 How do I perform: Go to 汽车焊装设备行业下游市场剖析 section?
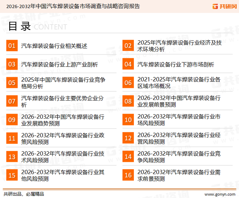(x=176, y=65)
